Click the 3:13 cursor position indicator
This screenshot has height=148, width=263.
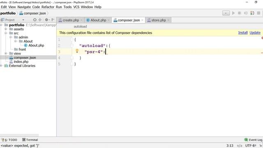pos(230,146)
